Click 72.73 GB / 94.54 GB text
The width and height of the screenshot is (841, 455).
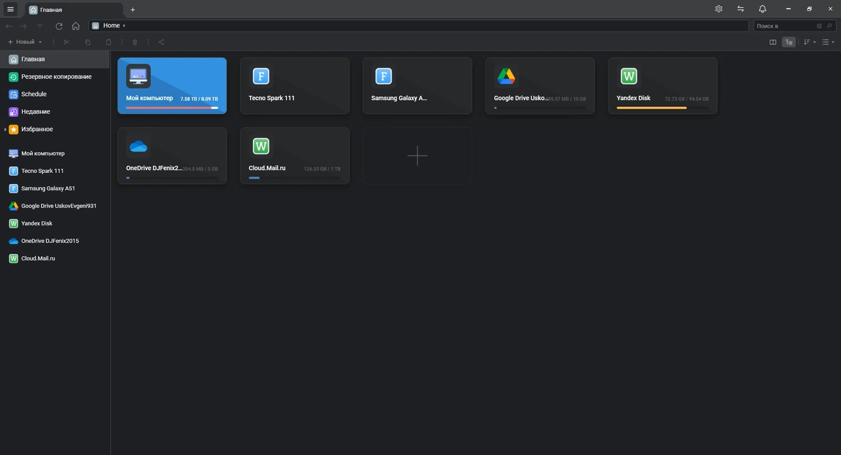[x=687, y=99]
